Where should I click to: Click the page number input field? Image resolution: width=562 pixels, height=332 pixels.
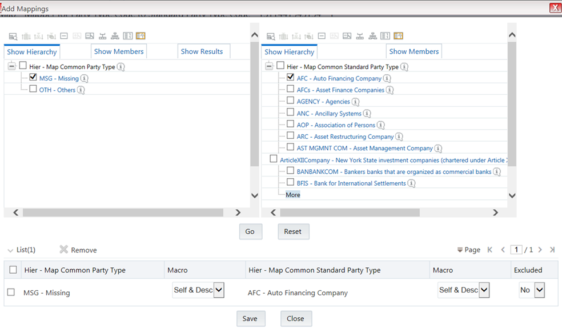(x=516, y=250)
